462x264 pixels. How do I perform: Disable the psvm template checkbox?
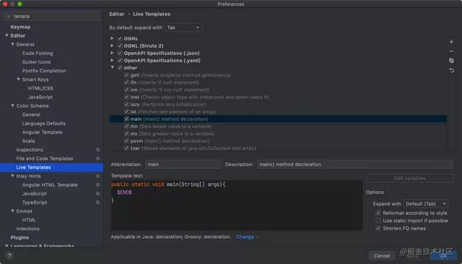coord(126,141)
